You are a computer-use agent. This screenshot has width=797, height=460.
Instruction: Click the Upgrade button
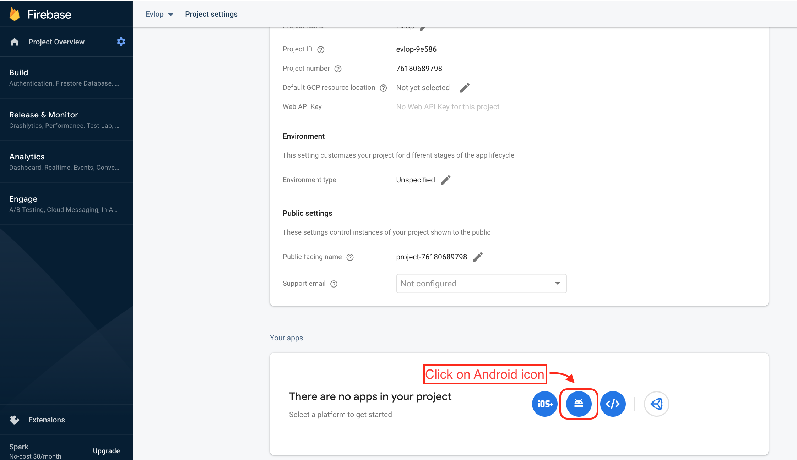pyautogui.click(x=107, y=451)
